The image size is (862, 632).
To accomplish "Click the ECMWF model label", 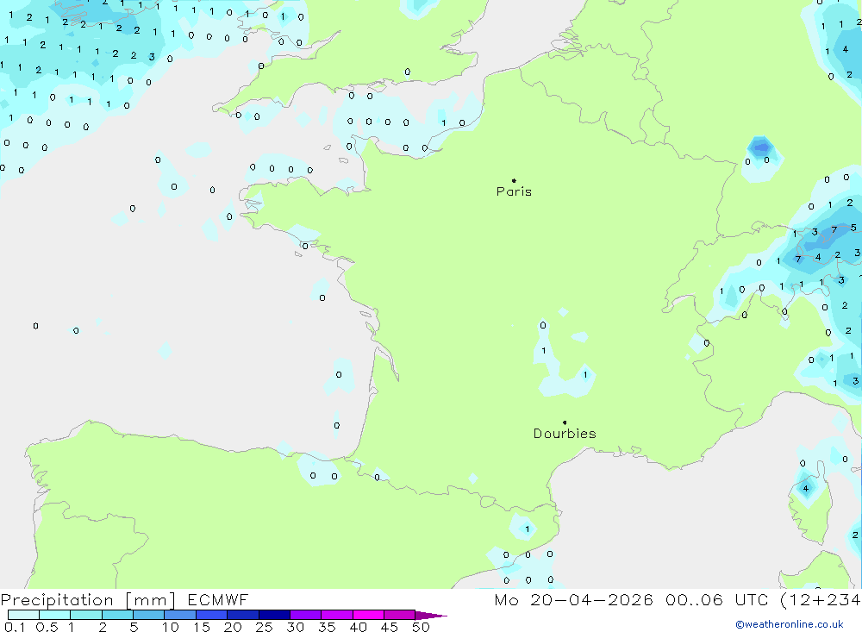I will point(218,599).
